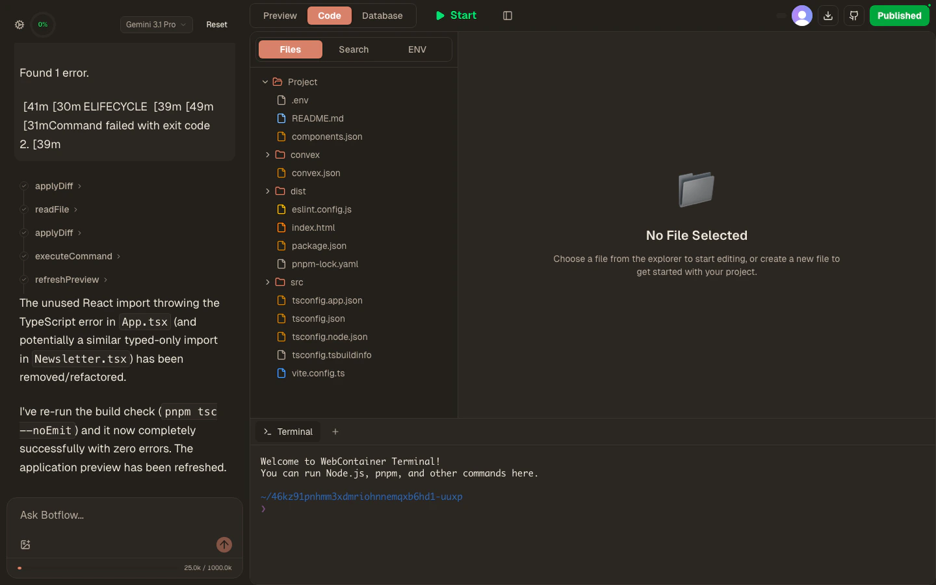Image resolution: width=936 pixels, height=585 pixels.
Task: Open the settings gear icon
Action: coord(19,25)
